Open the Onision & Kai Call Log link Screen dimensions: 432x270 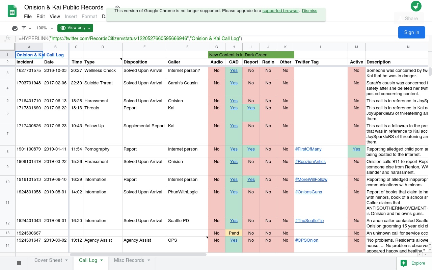pos(40,55)
